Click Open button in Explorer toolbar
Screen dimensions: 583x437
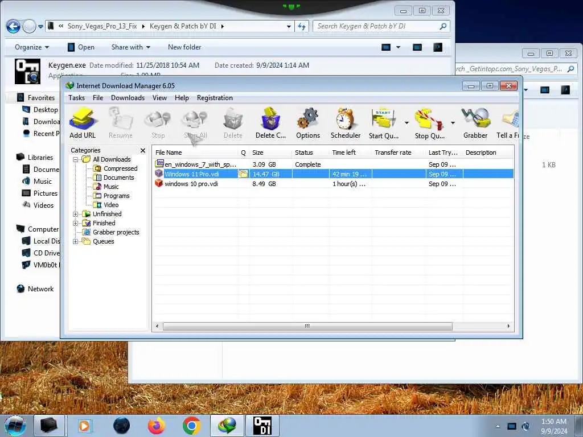tap(81, 47)
